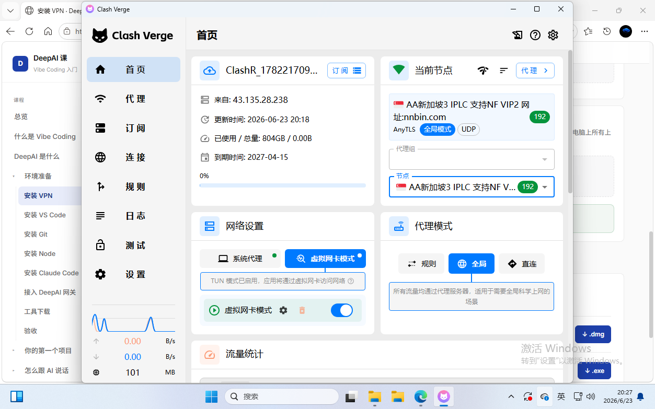Select the 虚拟网卡模式 tab
Image resolution: width=655 pixels, height=409 pixels.
(325, 259)
